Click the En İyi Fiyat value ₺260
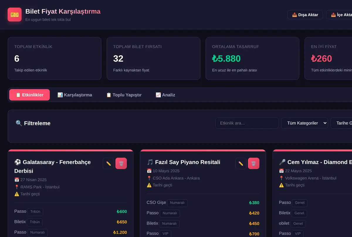The image size is (352, 237). point(321,59)
